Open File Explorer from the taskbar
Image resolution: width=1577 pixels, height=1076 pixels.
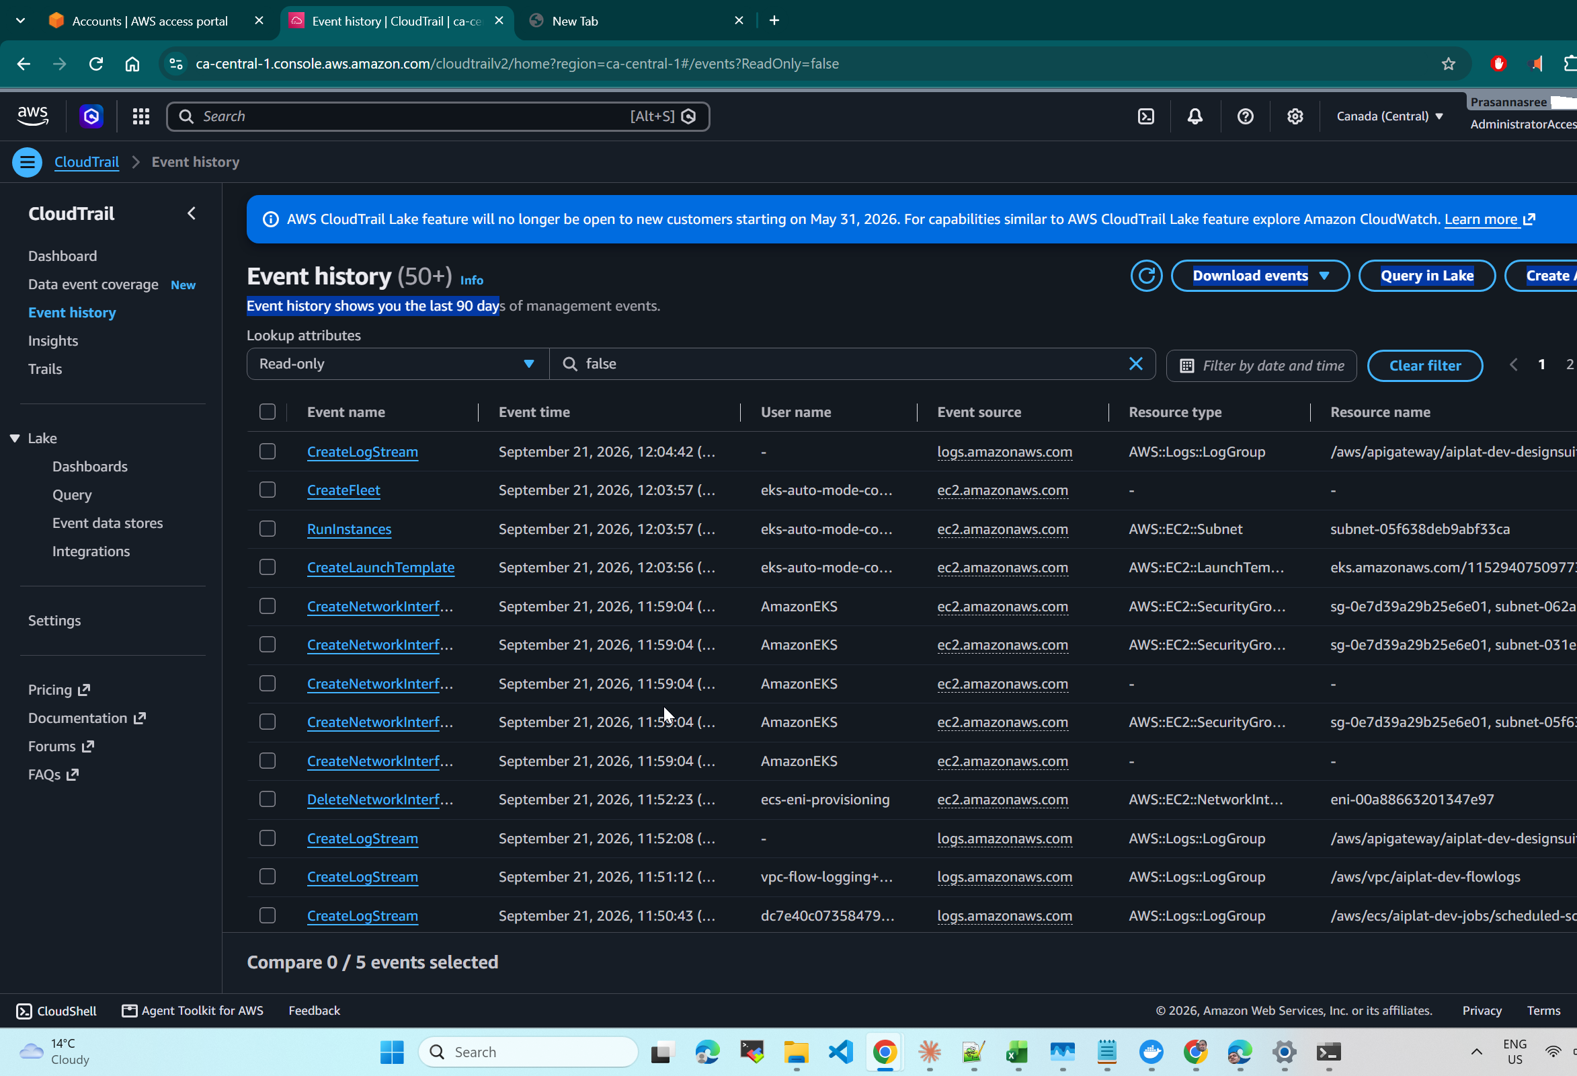pos(796,1052)
